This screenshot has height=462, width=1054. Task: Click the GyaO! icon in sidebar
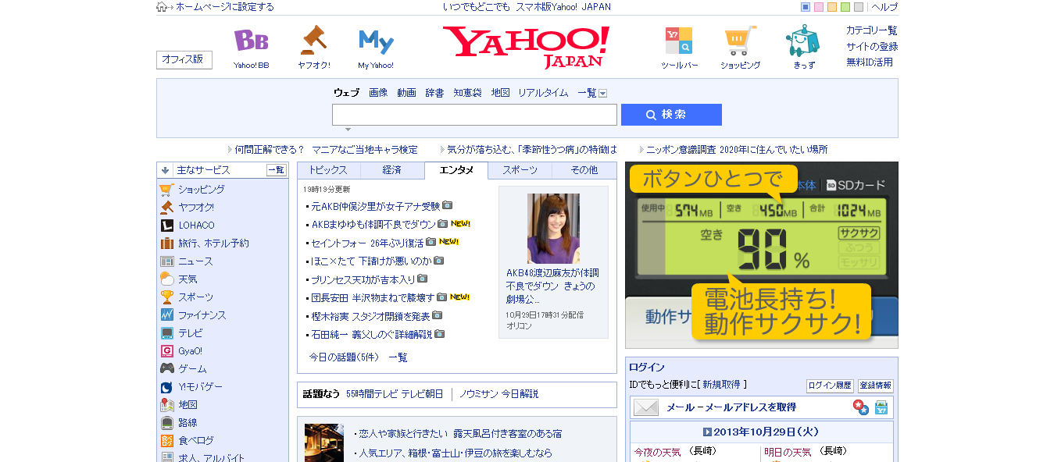166,351
